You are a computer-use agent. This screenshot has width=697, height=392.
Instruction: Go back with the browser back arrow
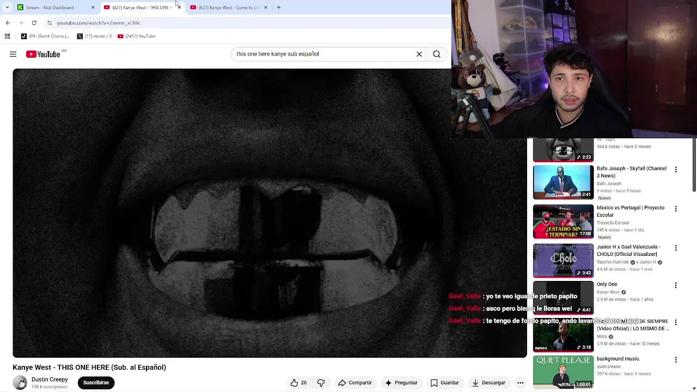pyautogui.click(x=8, y=23)
